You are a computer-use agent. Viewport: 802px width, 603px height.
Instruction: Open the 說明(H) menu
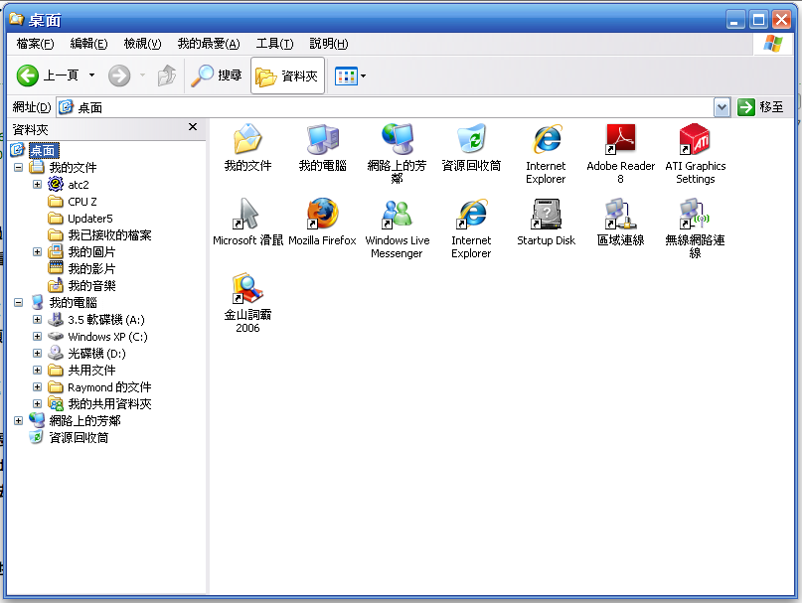[x=329, y=44]
